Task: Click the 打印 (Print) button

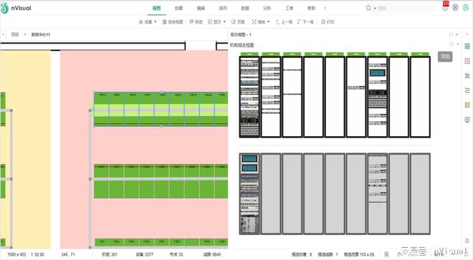Action: (x=328, y=21)
